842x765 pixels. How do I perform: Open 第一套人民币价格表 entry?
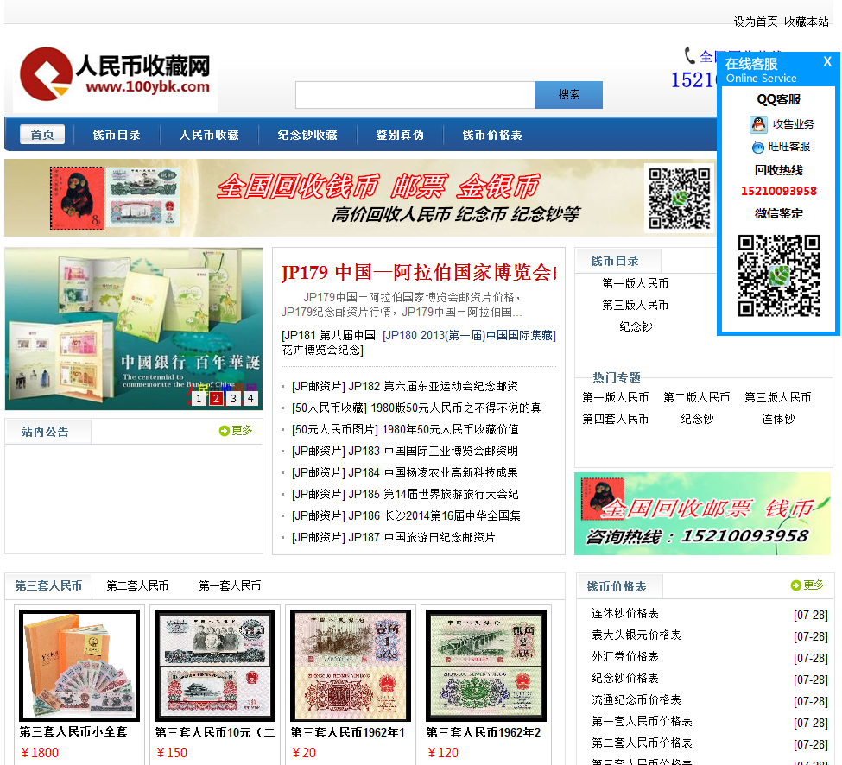tap(642, 721)
